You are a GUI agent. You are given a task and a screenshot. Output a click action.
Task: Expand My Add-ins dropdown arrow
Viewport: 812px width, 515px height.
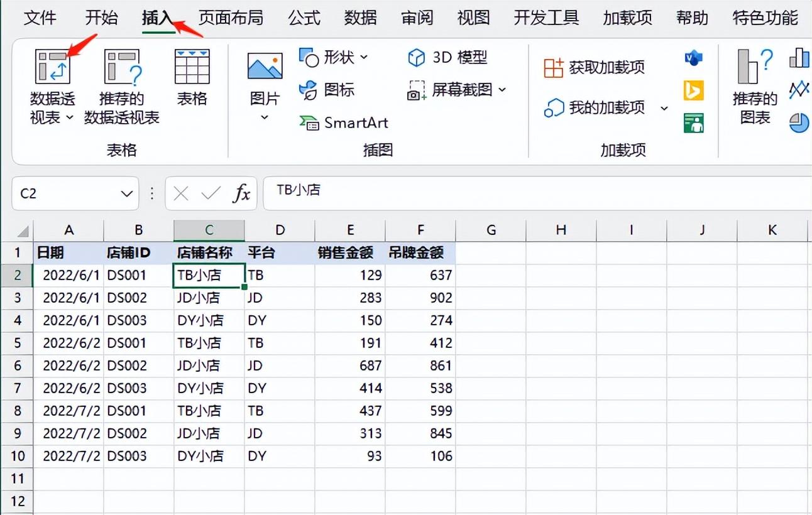tap(664, 109)
